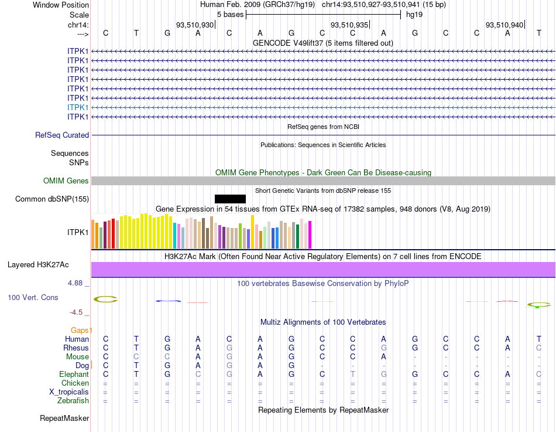
Task: Click the RepeatMasker track label
Action: [64, 418]
